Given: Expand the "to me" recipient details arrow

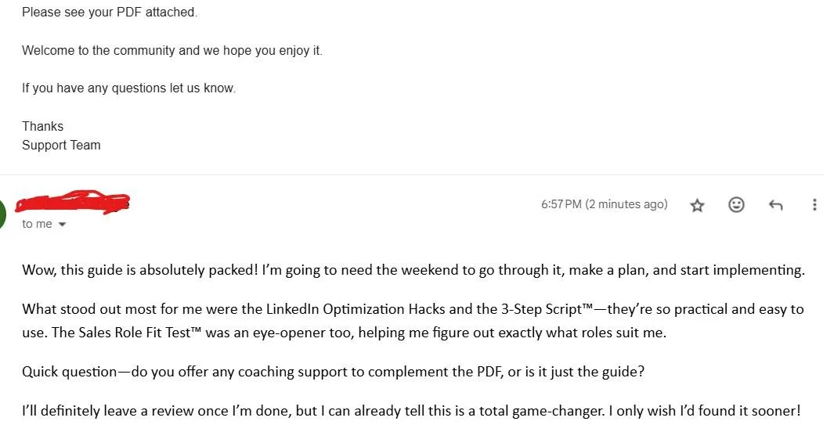Looking at the screenshot, I should (62, 225).
